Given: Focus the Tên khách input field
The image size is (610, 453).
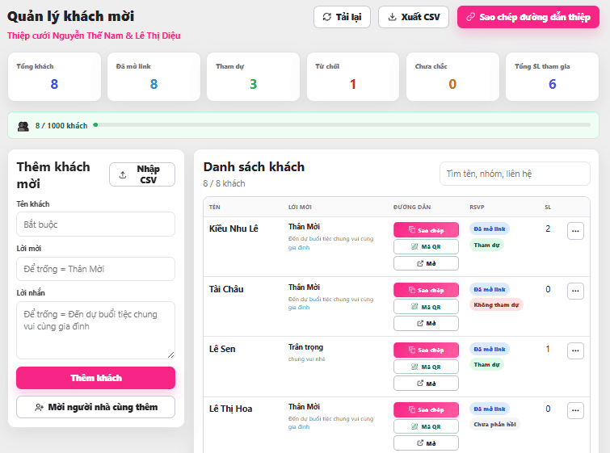Looking at the screenshot, I should click(95, 224).
